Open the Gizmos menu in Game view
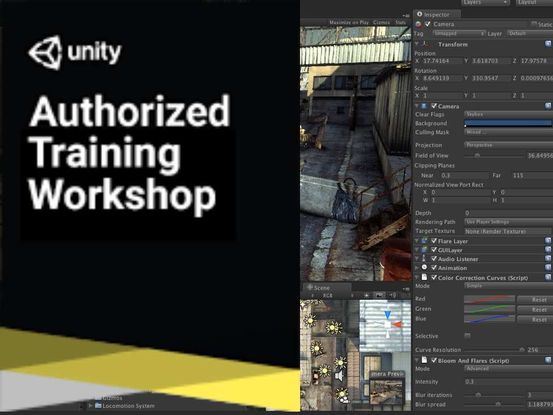Screen dimensions: 553x415 [382, 22]
